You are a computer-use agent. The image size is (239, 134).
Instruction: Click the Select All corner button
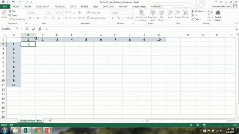(x=4, y=35)
